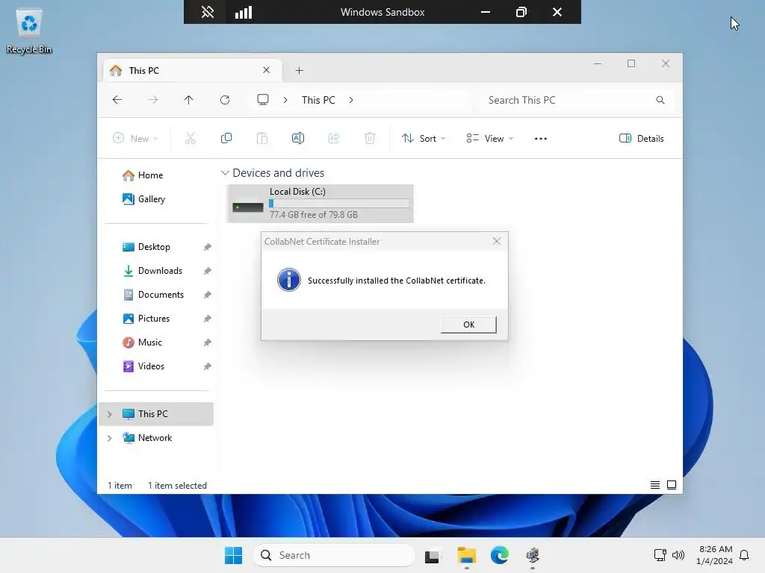Switch to details list view in status bar
The width and height of the screenshot is (765, 573).
click(x=654, y=485)
